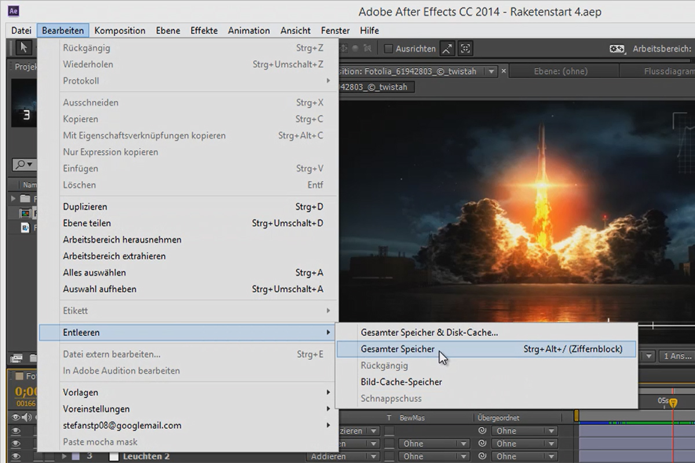The image size is (695, 463).
Task: Toggle visibility eye of Leuchten 2 layer
Action: [x=16, y=457]
